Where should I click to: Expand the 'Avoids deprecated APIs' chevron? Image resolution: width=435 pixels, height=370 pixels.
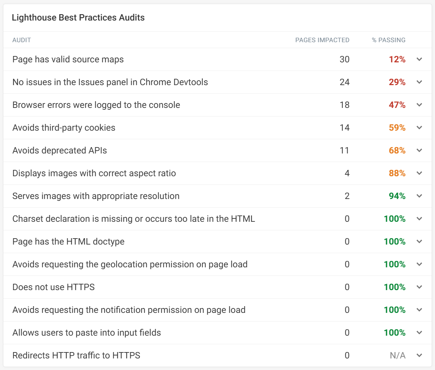(x=419, y=150)
